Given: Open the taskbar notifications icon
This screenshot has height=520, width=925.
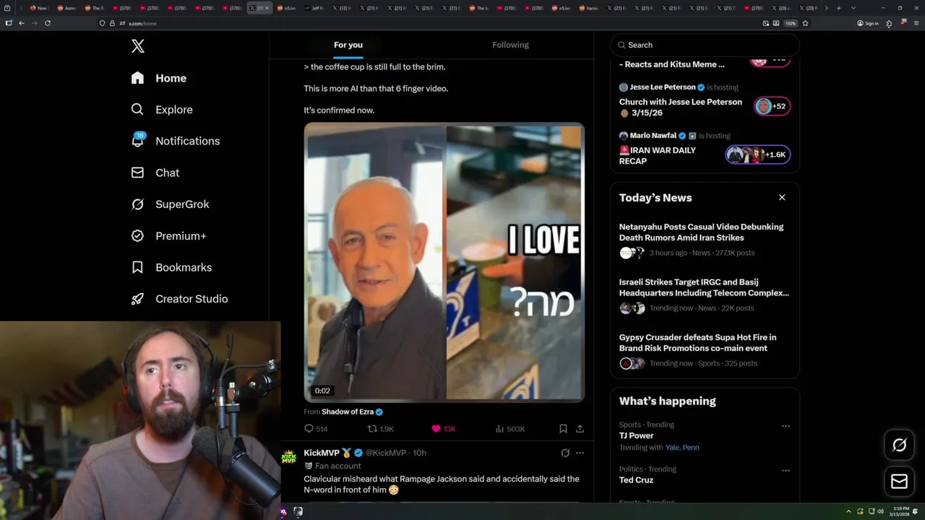Looking at the screenshot, I should 916,511.
